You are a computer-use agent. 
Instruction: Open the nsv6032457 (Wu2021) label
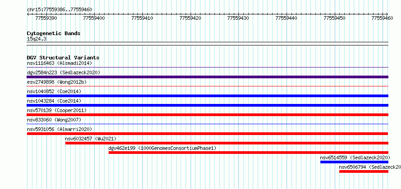tap(91, 139)
